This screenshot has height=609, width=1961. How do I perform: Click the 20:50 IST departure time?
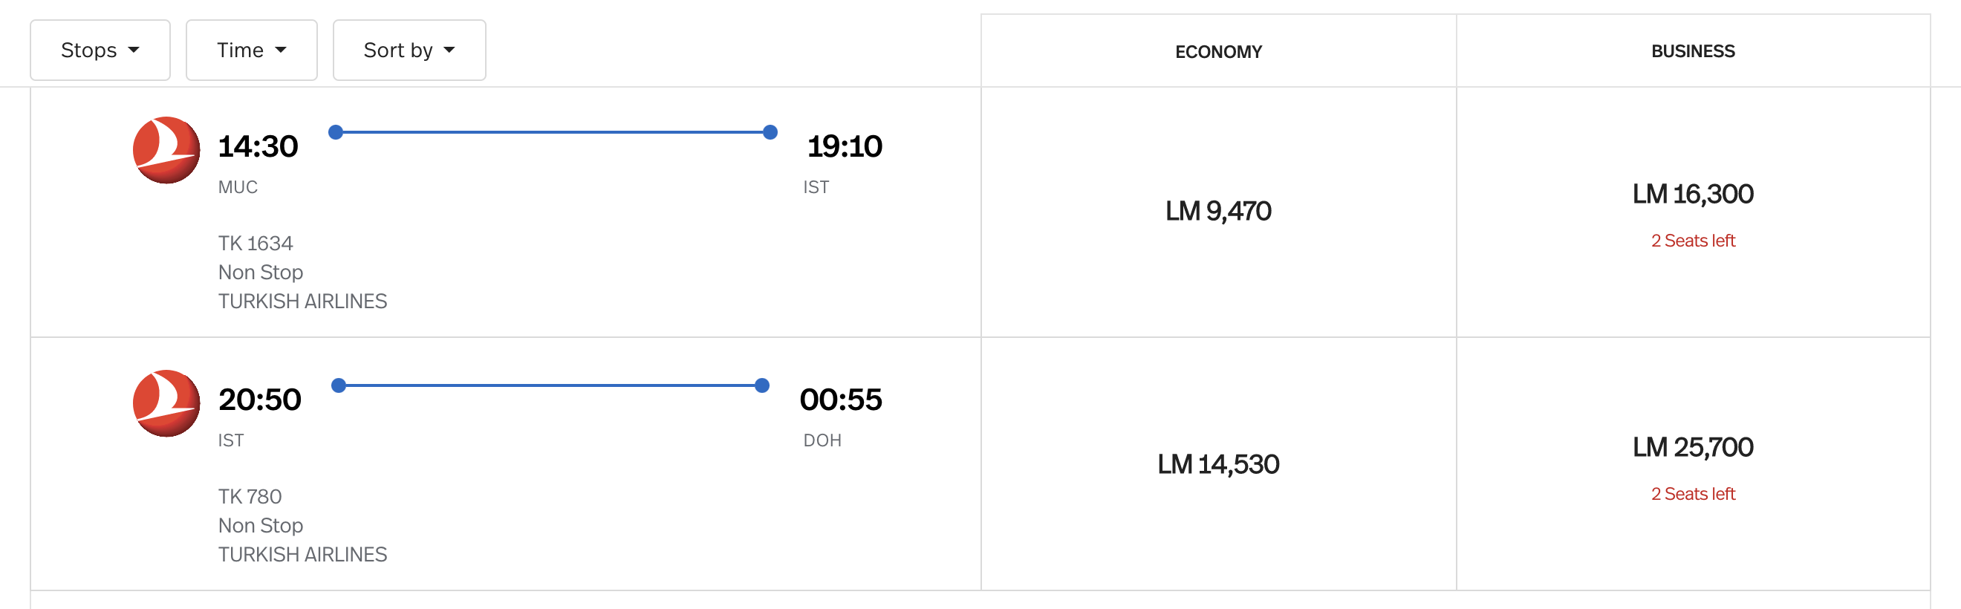(259, 400)
